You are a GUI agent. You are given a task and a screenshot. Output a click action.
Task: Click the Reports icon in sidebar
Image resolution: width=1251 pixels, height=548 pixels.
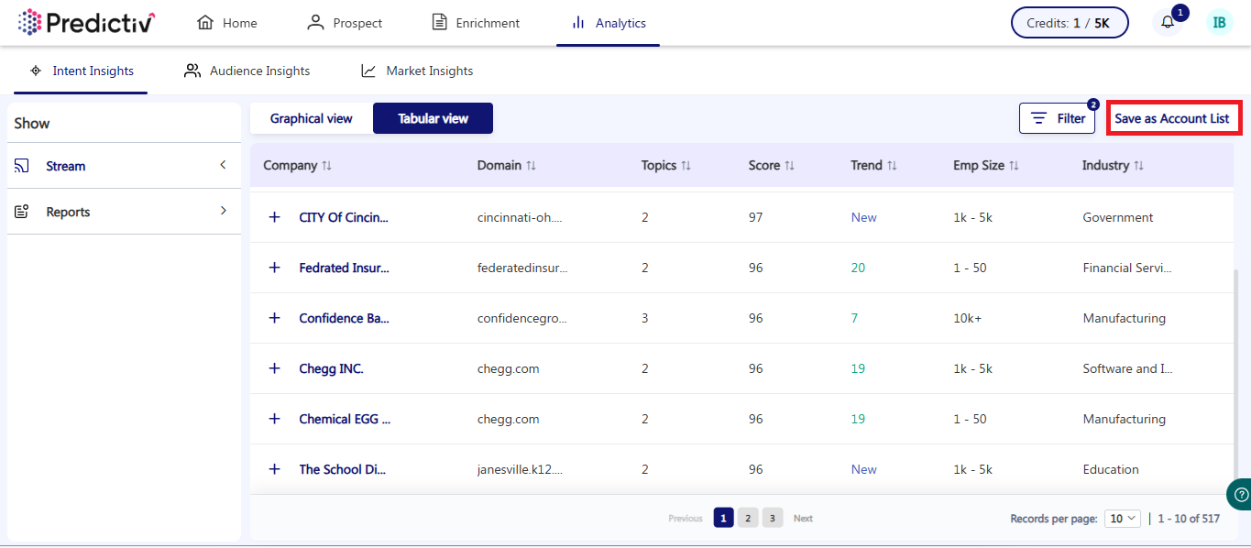[22, 212]
